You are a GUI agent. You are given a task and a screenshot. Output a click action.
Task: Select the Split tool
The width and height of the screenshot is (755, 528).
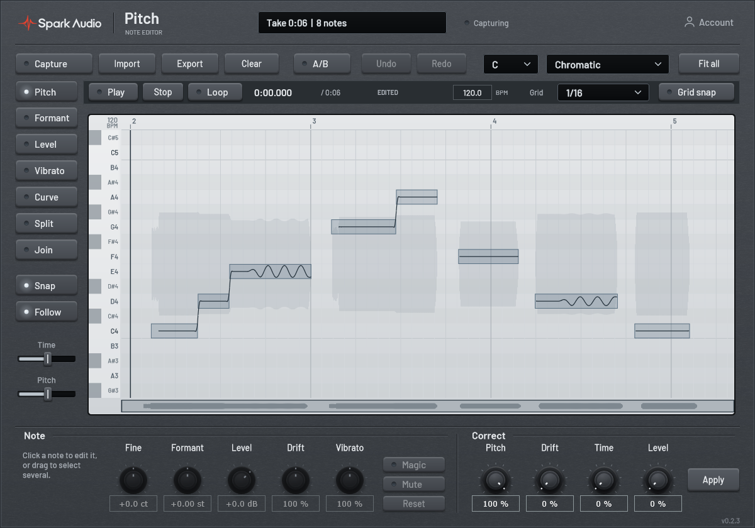(47, 224)
